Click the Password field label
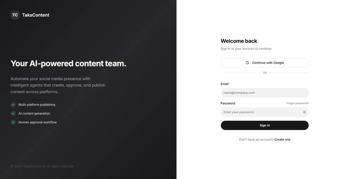This screenshot has height=179, width=353. 228,103
